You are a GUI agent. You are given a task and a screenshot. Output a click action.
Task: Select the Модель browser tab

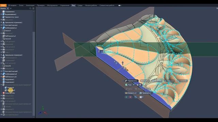pos(3,8)
